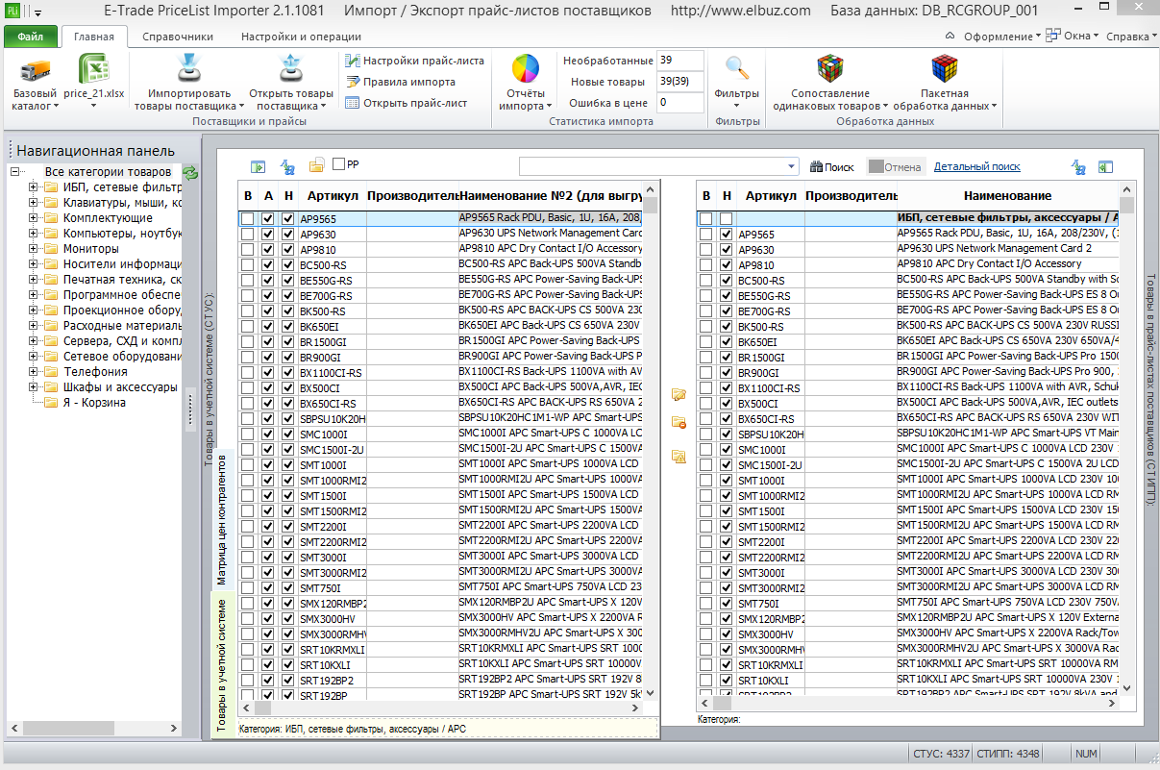
Task: Expand ИБП, сетевые фильтры tree node
Action: [x=34, y=187]
